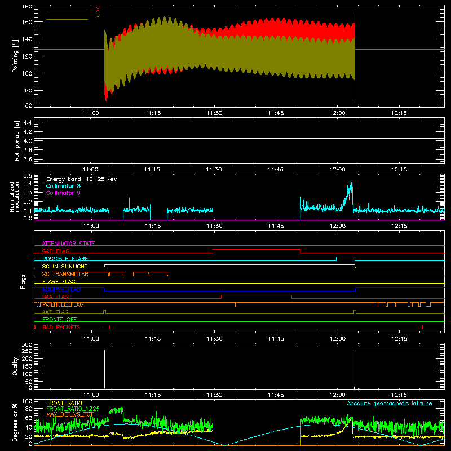Select 'Degrees or %' axis label

point(15,422)
